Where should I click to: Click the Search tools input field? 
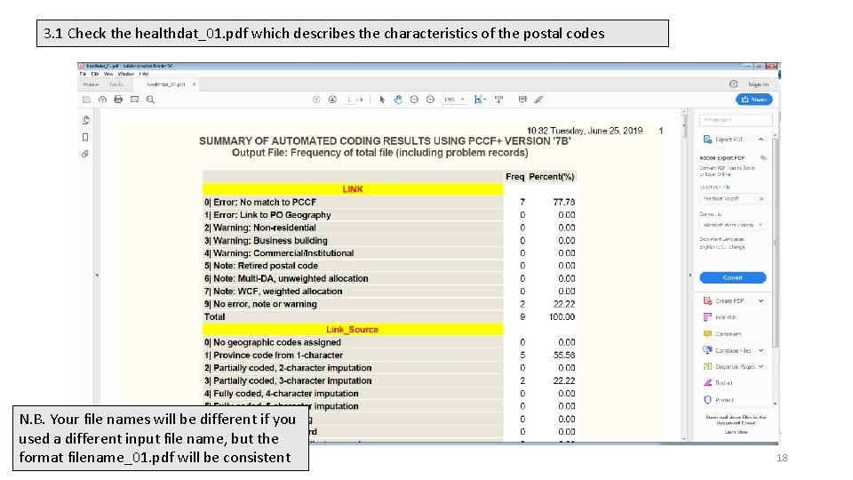[x=736, y=120]
